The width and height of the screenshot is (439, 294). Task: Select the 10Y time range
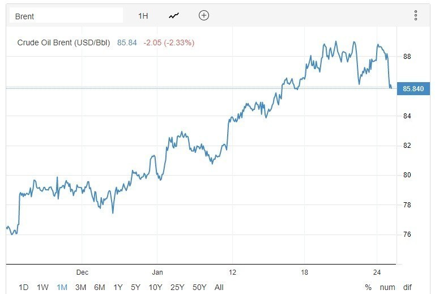pyautogui.click(x=155, y=287)
